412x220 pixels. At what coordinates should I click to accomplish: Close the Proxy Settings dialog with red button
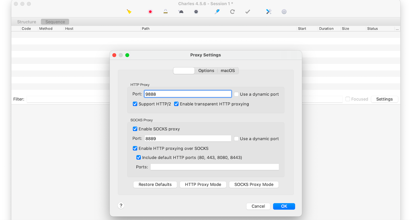[x=114, y=55]
